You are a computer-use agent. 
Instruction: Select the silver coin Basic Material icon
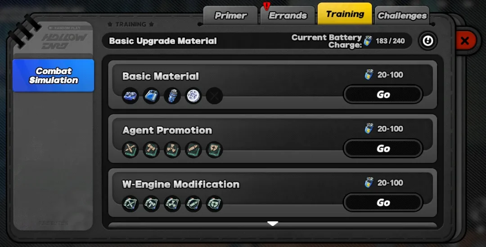[x=193, y=96]
